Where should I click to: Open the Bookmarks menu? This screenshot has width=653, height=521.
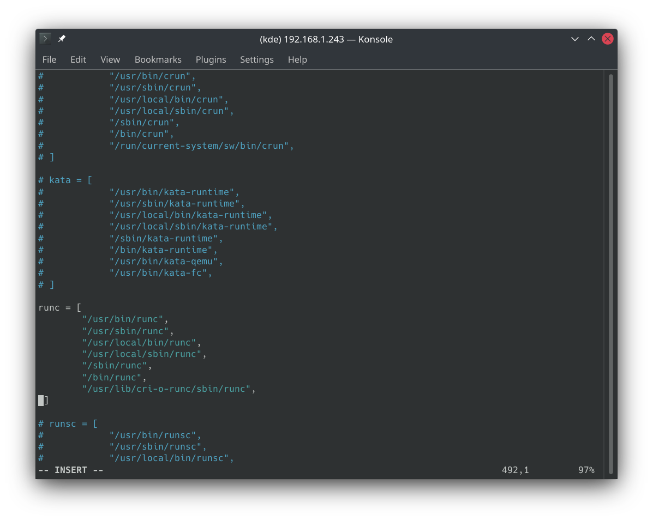point(158,59)
